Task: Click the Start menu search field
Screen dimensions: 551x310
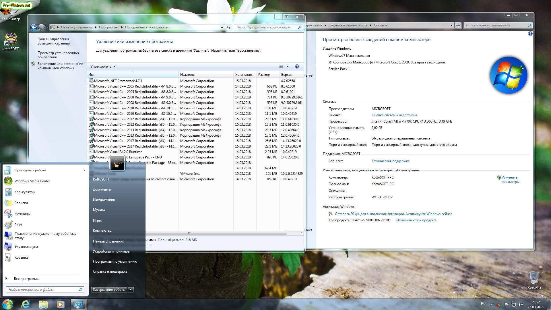Action: coord(42,290)
